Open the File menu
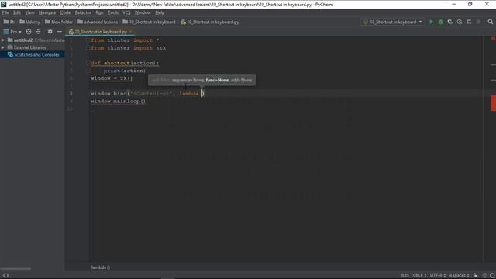The width and height of the screenshot is (496, 279). 5,12
